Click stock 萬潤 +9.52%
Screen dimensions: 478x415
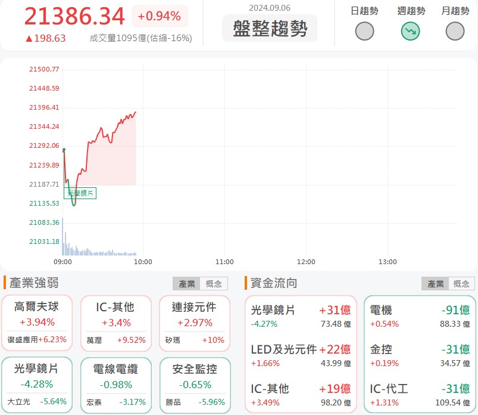coord(116,340)
